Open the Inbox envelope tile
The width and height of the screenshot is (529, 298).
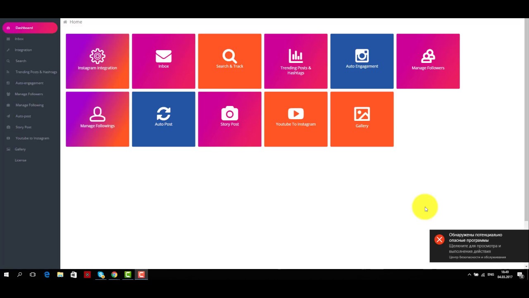(164, 61)
